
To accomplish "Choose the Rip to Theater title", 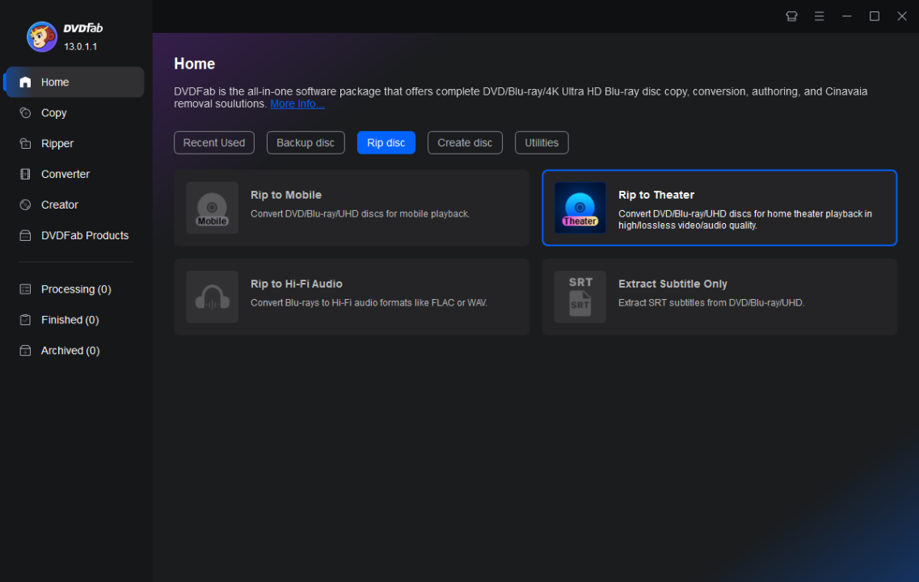I will pyautogui.click(x=656, y=195).
